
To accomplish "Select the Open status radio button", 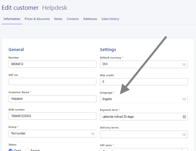I will [x=11, y=150].
